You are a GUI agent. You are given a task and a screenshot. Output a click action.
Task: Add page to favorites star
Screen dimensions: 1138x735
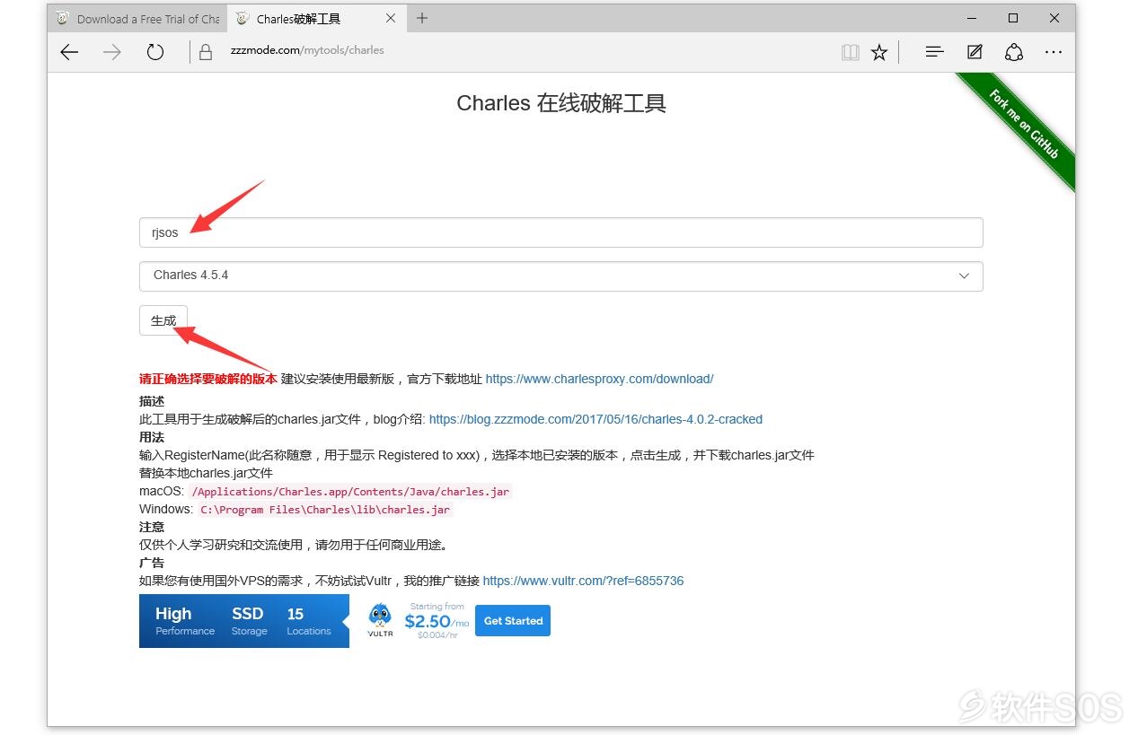point(879,52)
